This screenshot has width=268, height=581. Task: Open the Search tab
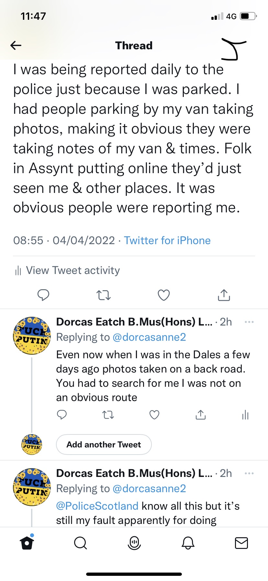click(80, 543)
